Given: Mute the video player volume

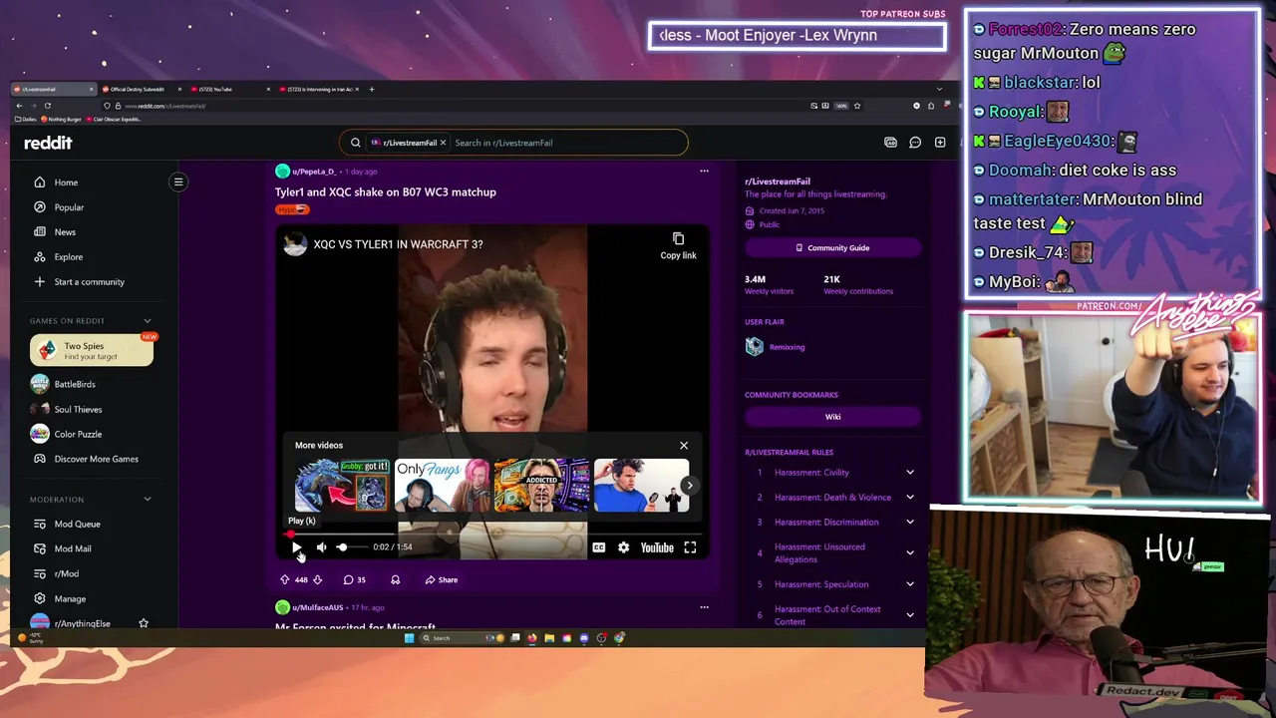Looking at the screenshot, I should click(x=321, y=546).
